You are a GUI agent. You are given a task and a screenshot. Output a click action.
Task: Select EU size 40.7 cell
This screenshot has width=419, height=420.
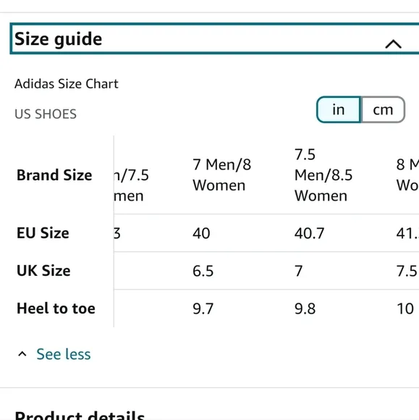pos(309,233)
